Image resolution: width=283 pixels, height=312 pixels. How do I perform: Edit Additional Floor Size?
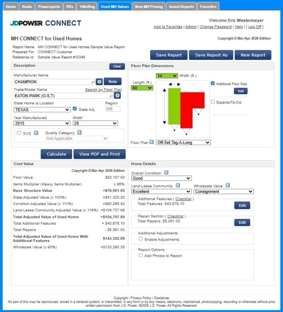click(x=241, y=91)
